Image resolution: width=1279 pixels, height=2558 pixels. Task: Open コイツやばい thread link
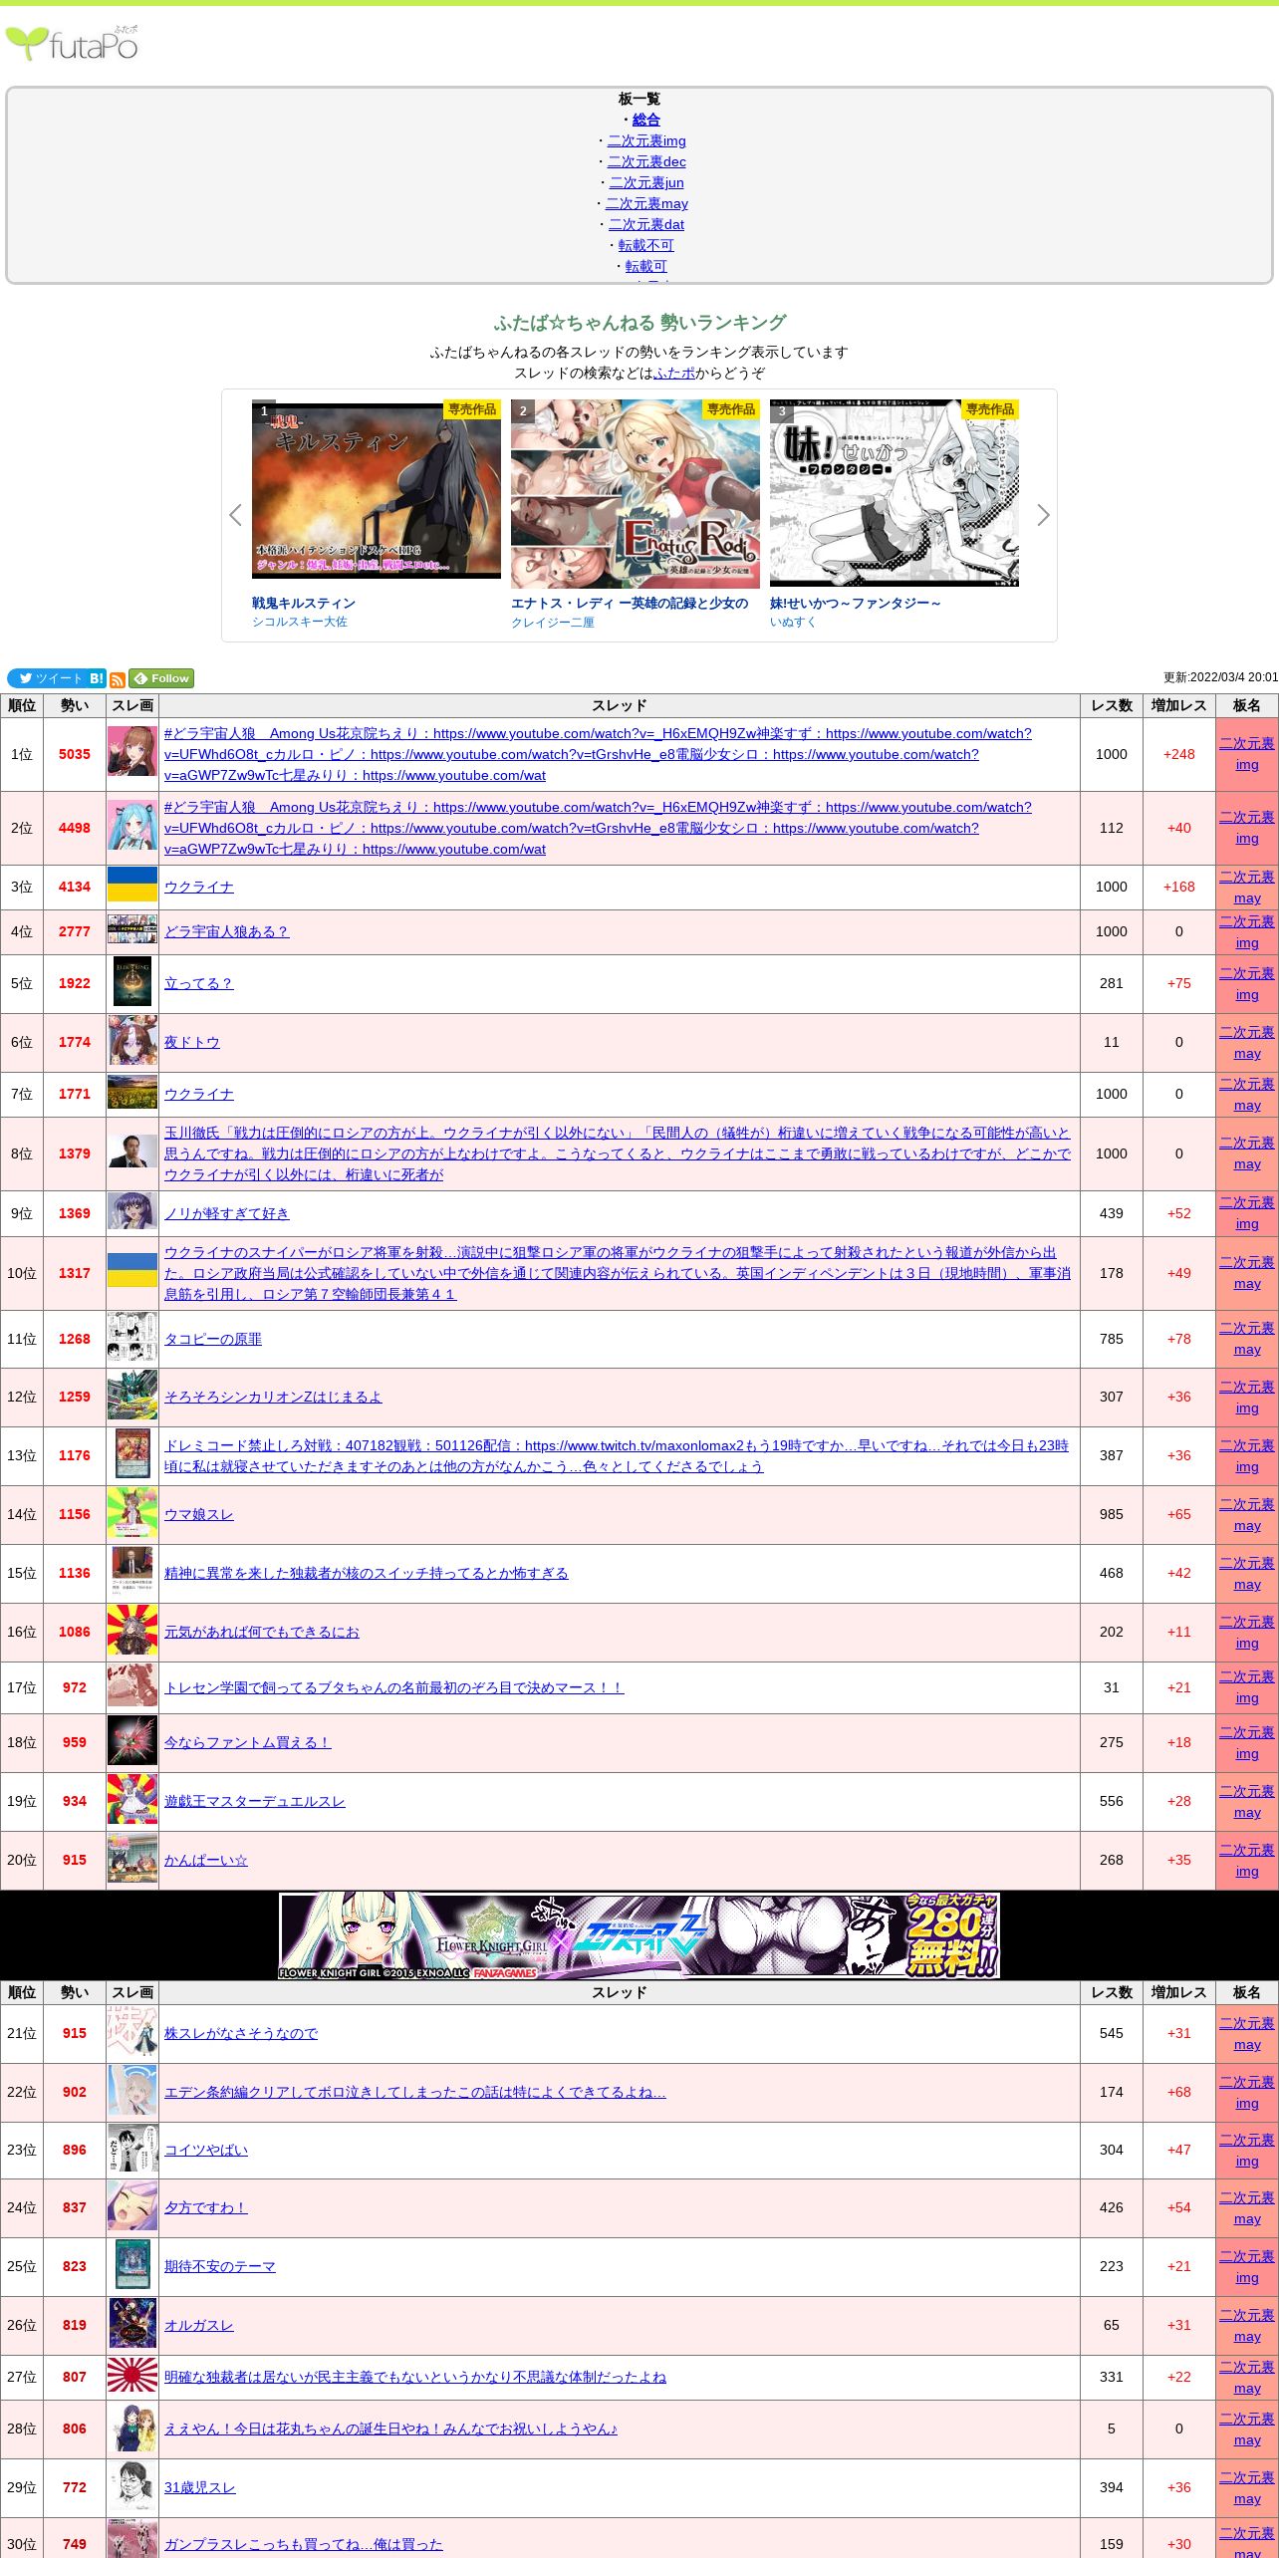click(x=206, y=2150)
